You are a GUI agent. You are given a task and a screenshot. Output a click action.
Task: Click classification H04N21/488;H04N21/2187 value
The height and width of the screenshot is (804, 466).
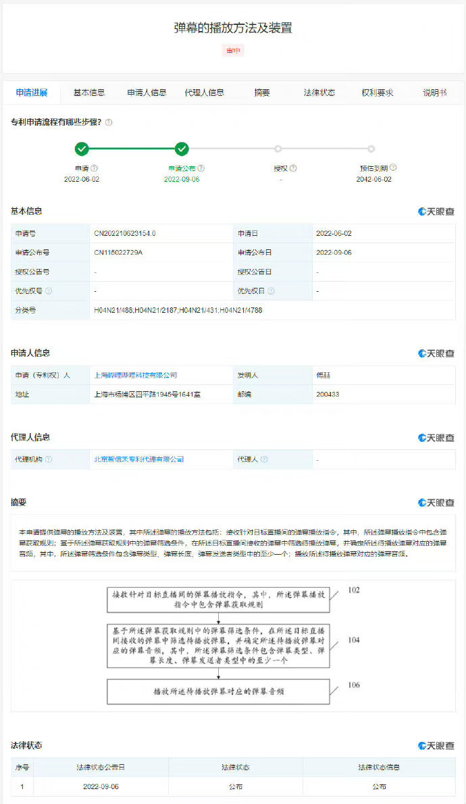tap(178, 310)
